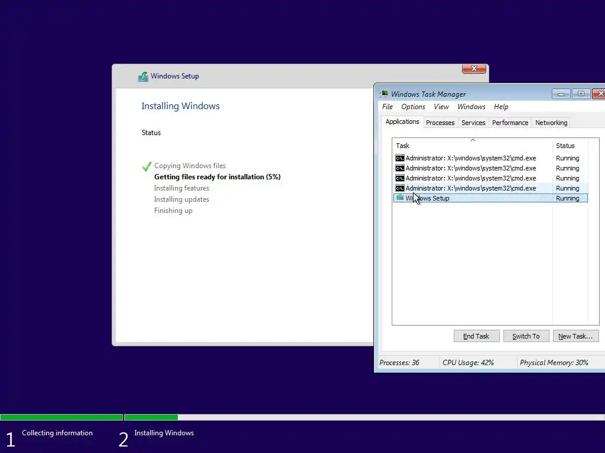Click the Running status of Windows Setup
605x453 pixels.
pos(567,198)
